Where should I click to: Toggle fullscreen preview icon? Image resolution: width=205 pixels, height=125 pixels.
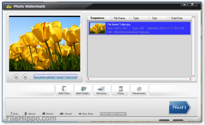[73, 77]
